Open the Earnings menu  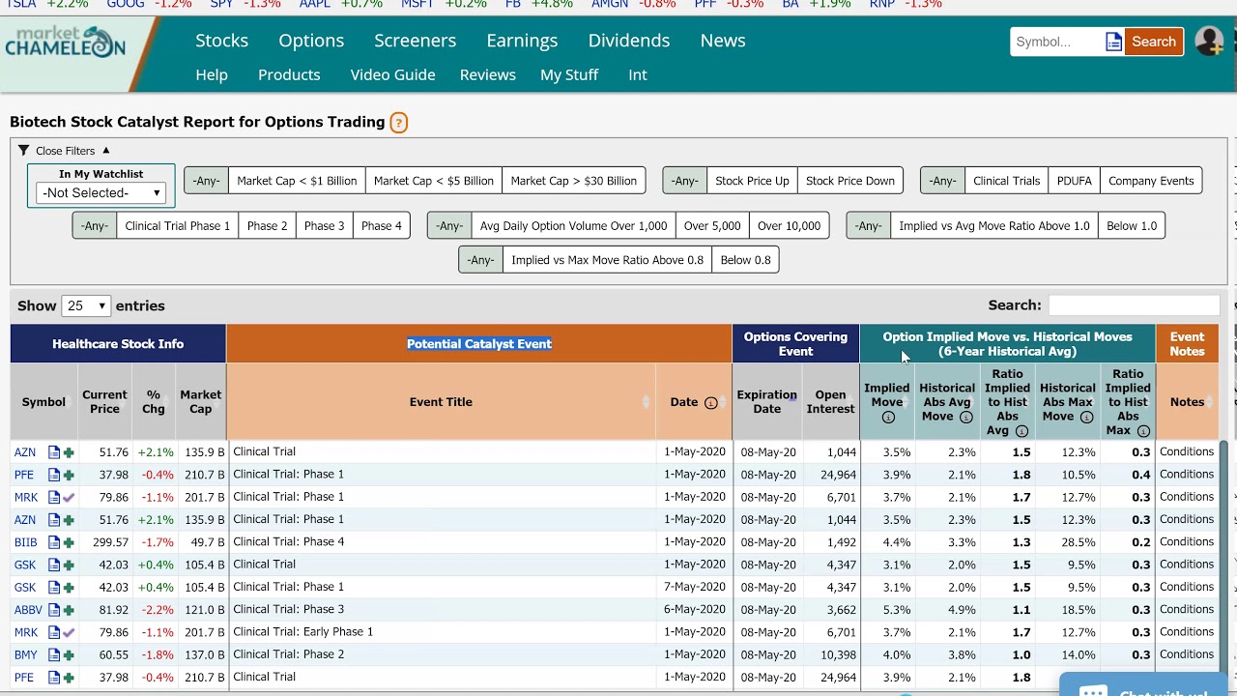[522, 41]
